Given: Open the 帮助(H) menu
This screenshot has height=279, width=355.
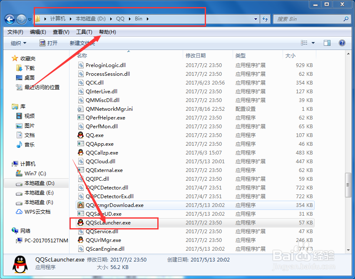Looking at the screenshot, I should [x=107, y=32].
